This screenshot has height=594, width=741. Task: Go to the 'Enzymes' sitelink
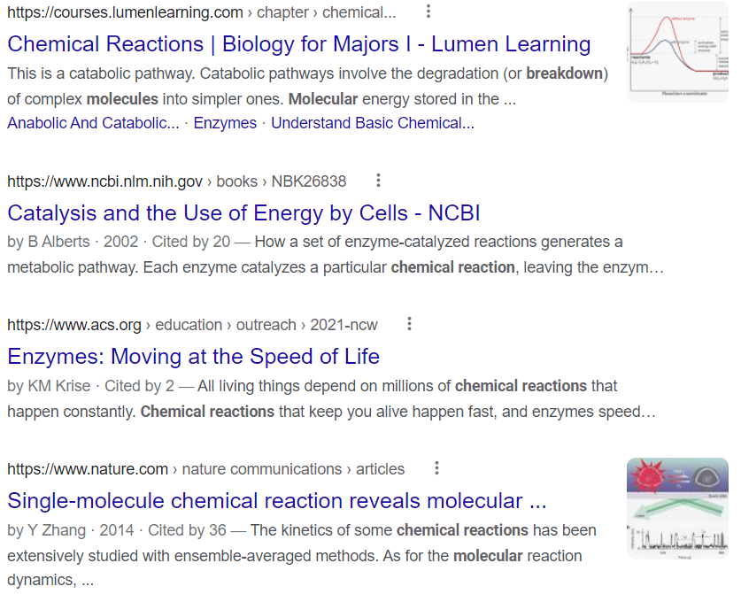coord(225,123)
